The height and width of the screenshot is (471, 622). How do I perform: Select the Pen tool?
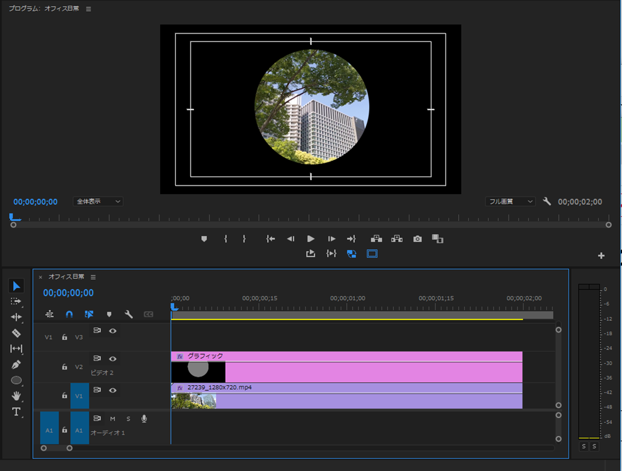[16, 364]
